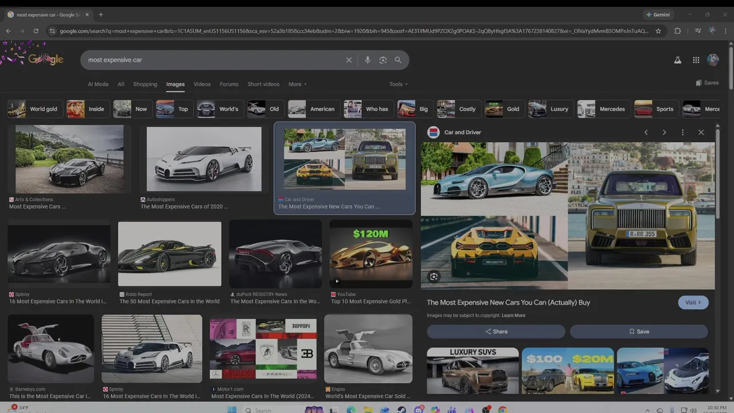
Task: Open the Tools dropdown
Action: point(399,84)
